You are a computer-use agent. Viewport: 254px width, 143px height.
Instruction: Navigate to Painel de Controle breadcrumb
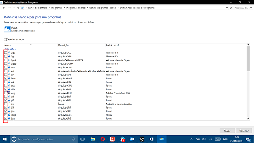(37, 8)
